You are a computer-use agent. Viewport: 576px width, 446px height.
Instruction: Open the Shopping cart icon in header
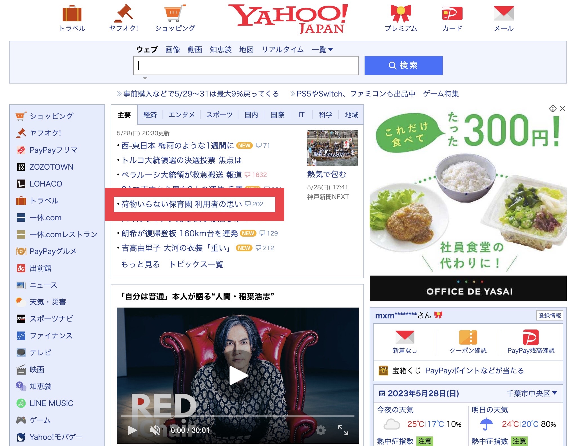(175, 14)
